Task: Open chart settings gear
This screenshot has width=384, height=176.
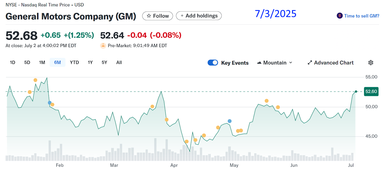Action: pyautogui.click(x=371, y=63)
